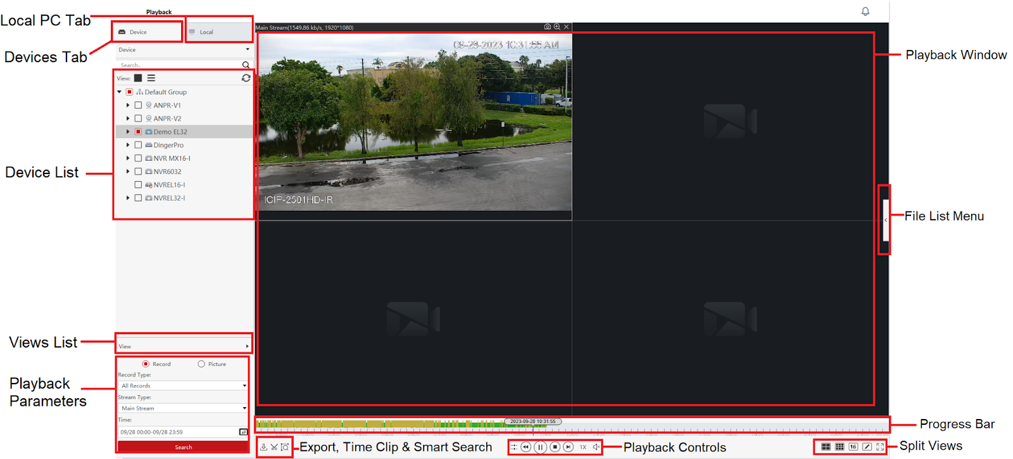Switch to the Local tab

click(x=218, y=32)
